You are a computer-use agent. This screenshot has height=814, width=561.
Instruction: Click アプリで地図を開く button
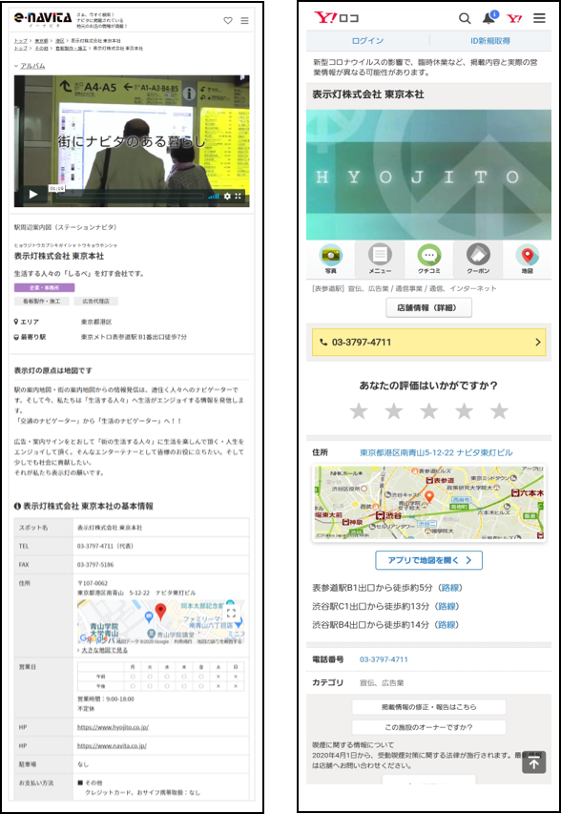click(428, 560)
